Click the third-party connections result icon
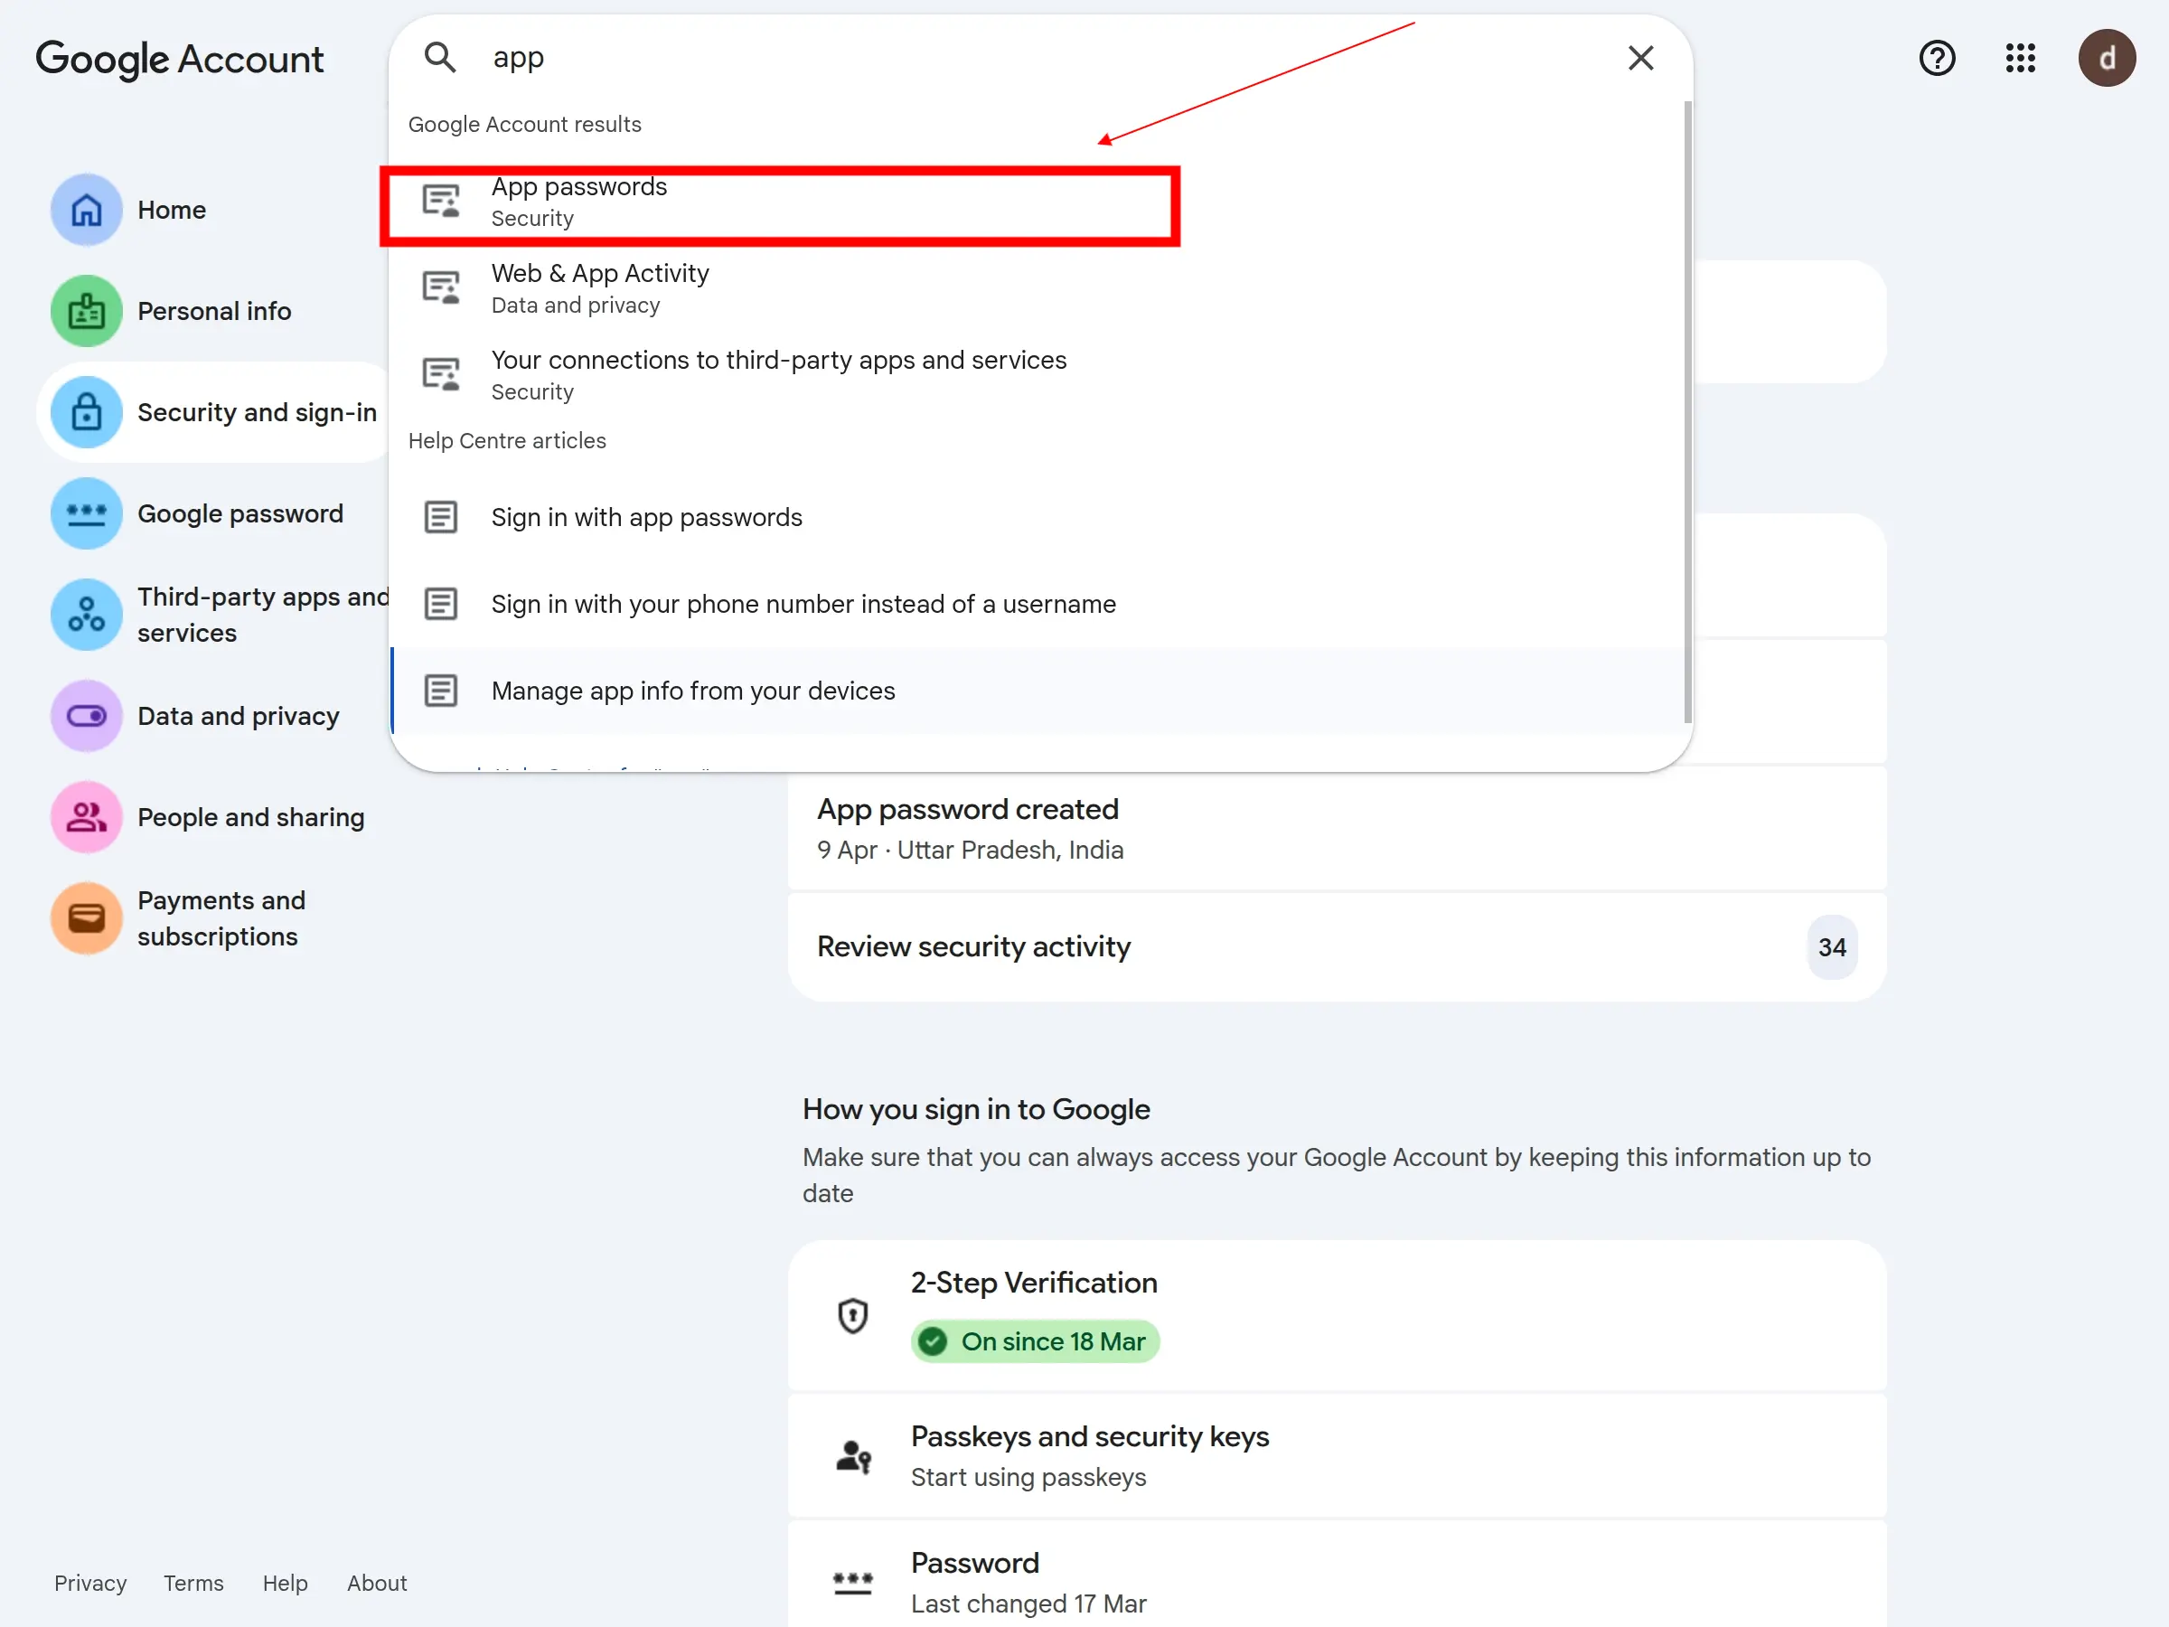Image resolution: width=2169 pixels, height=1627 pixels. click(x=441, y=374)
